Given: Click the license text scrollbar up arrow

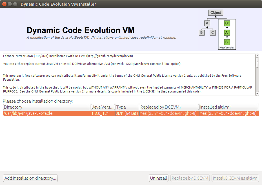Looking at the screenshot, I should point(257,56).
